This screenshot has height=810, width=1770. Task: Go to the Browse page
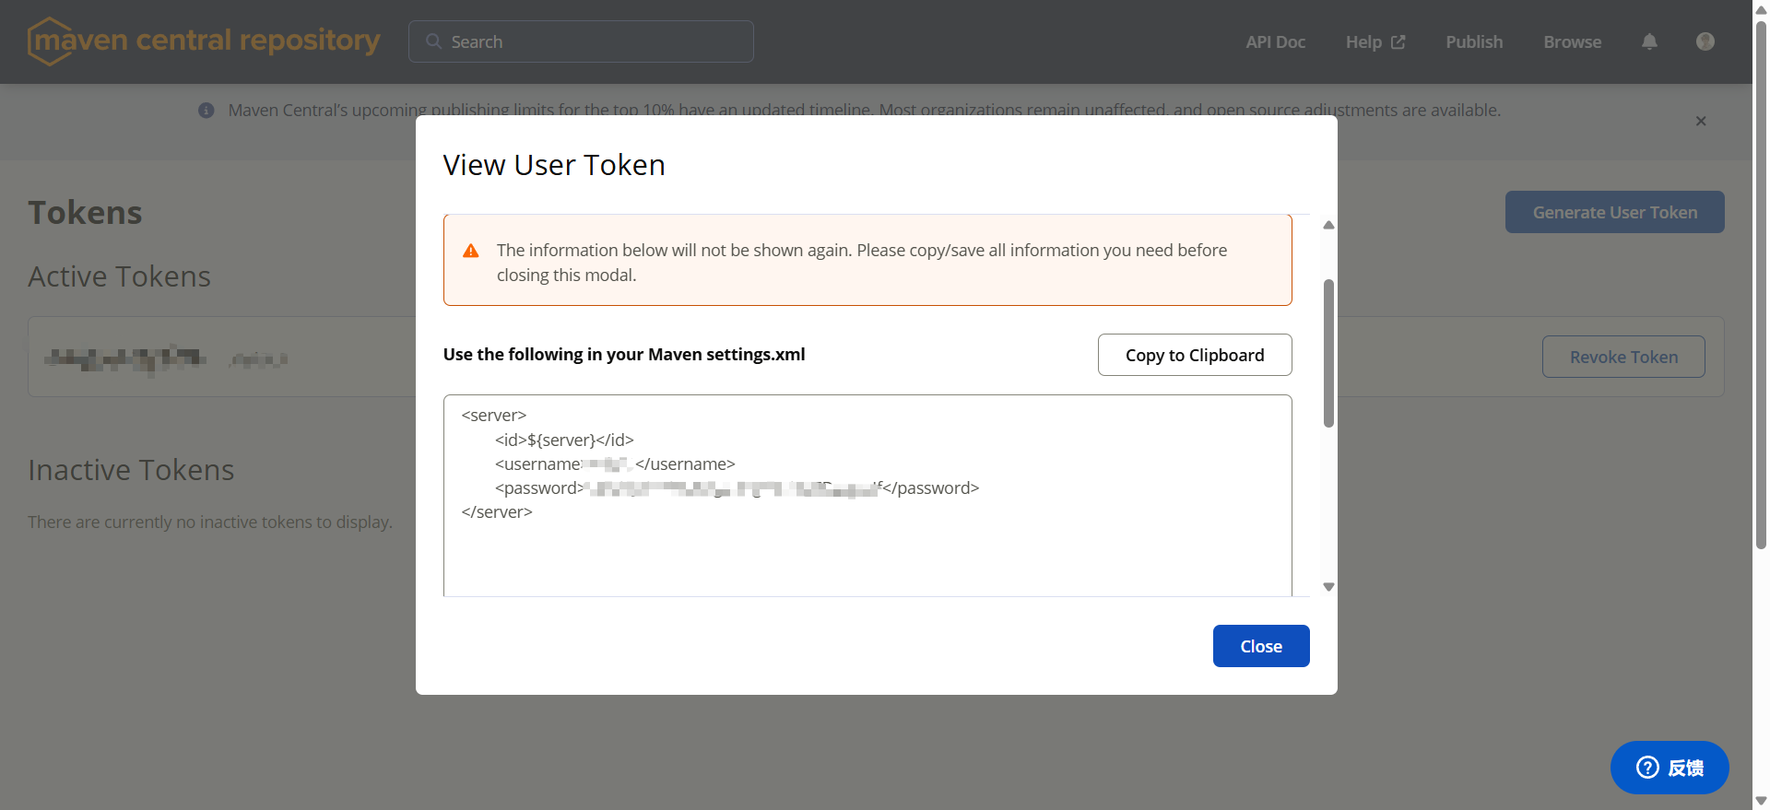[x=1573, y=41]
